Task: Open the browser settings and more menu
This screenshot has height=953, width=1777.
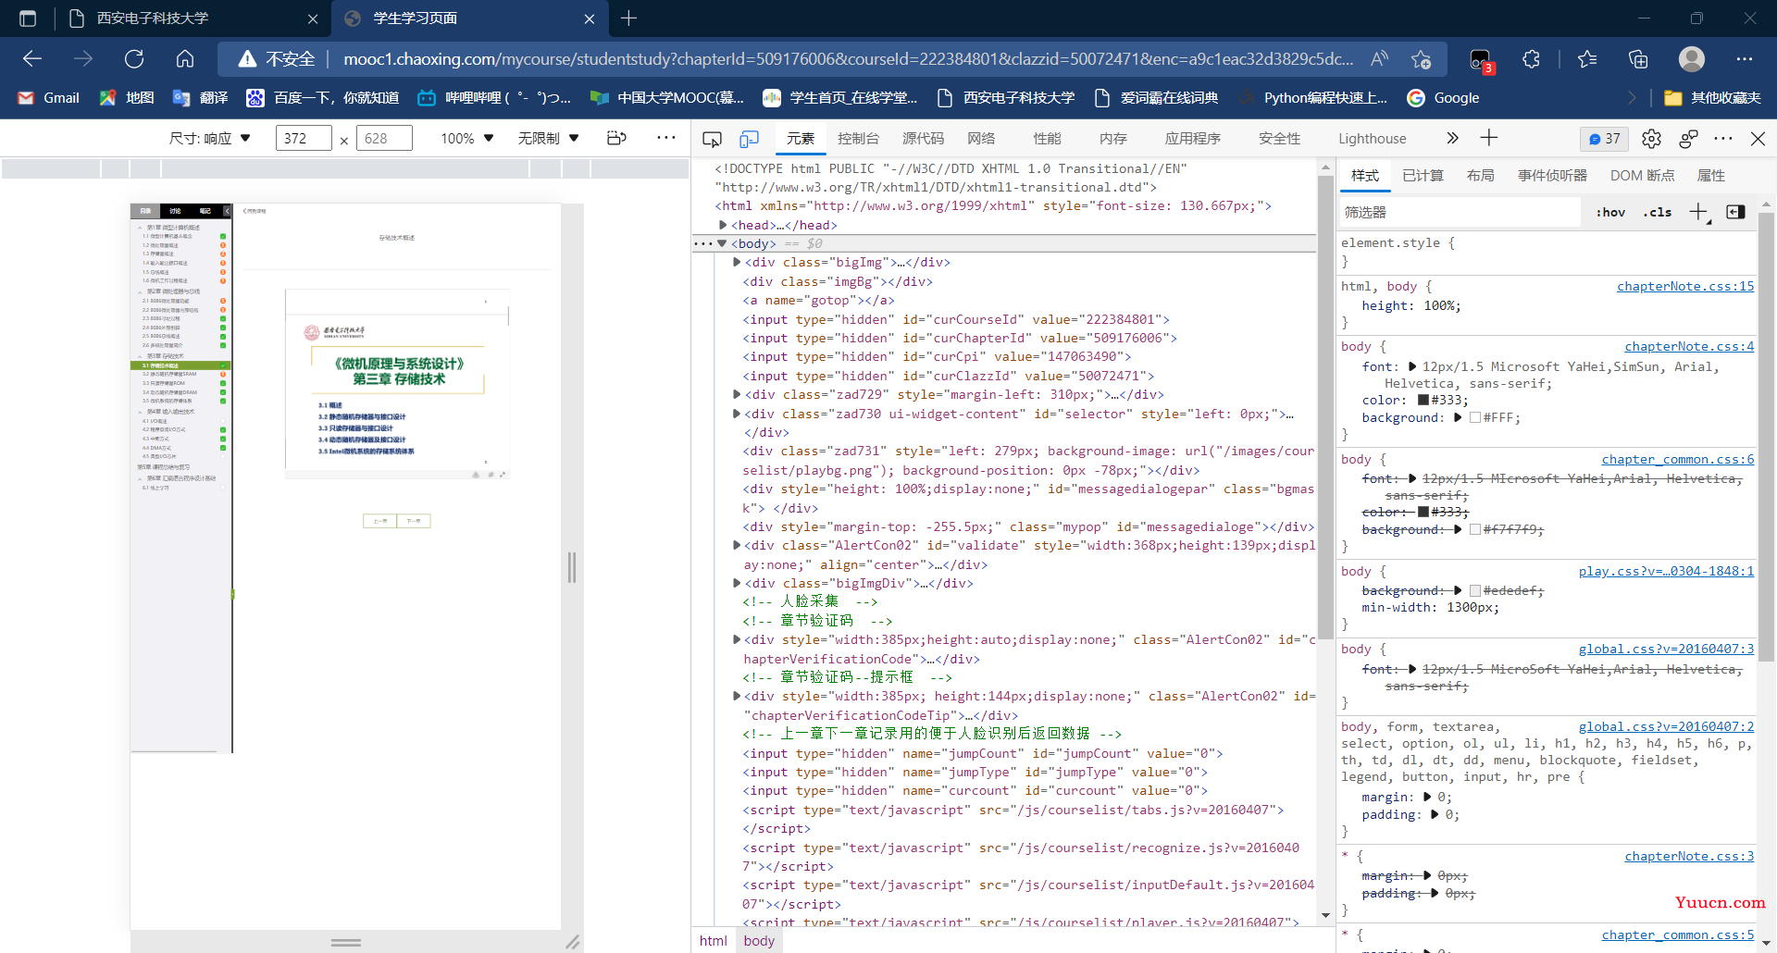Action: 1745,59
